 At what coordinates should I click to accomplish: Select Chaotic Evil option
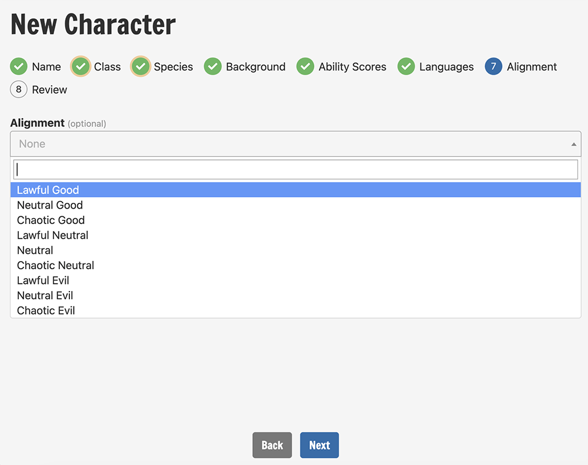tap(296, 310)
